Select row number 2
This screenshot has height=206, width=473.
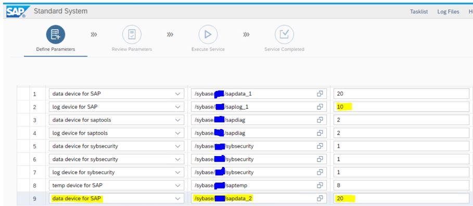(x=34, y=107)
